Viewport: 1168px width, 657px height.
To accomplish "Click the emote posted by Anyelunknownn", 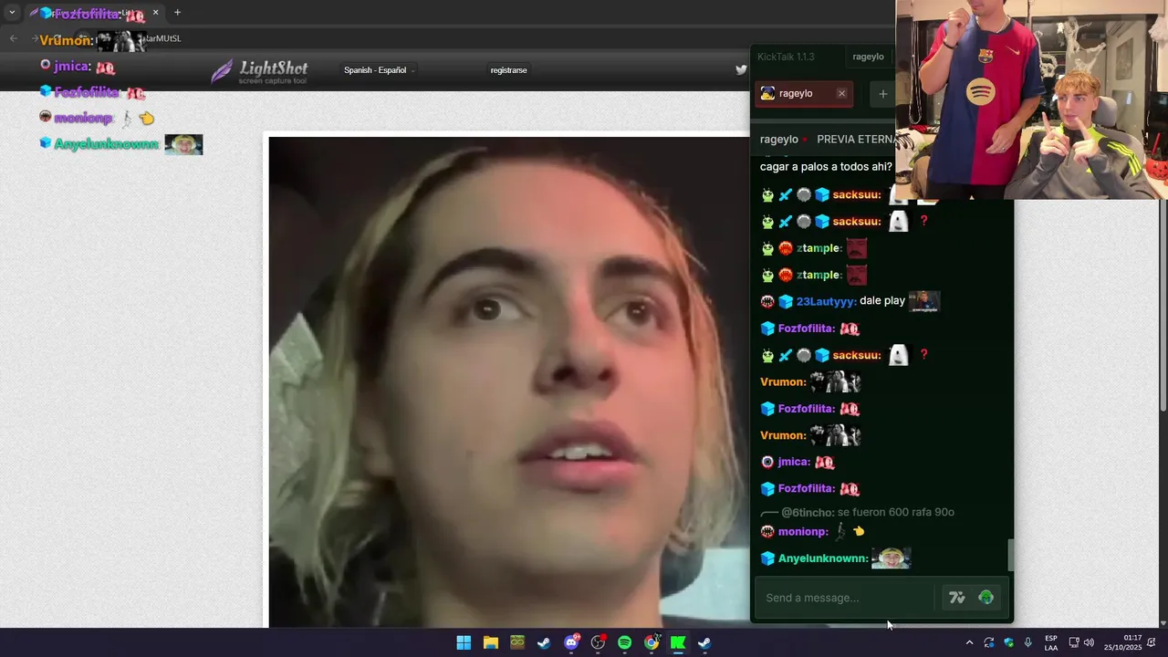I will pos(891,558).
